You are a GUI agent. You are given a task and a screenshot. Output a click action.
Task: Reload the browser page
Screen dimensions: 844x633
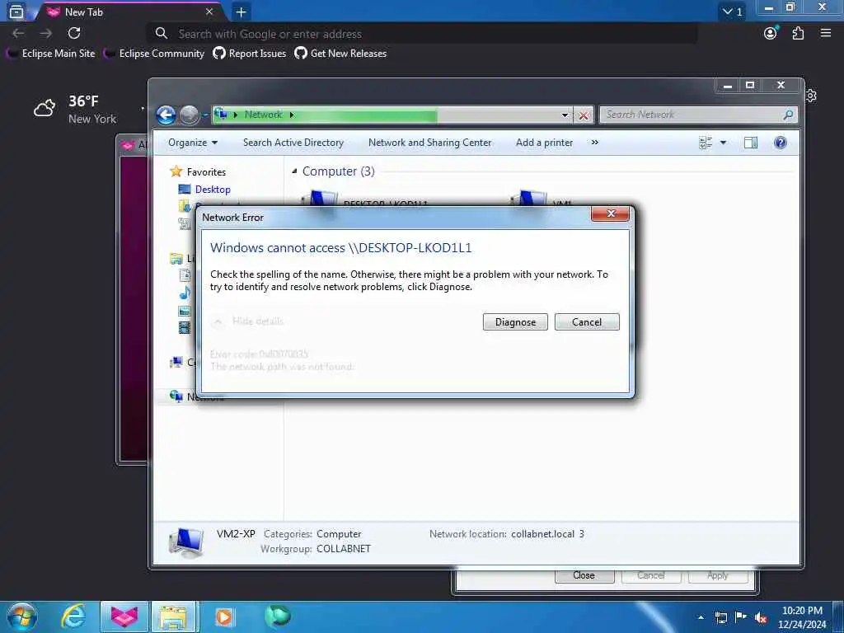[74, 33]
